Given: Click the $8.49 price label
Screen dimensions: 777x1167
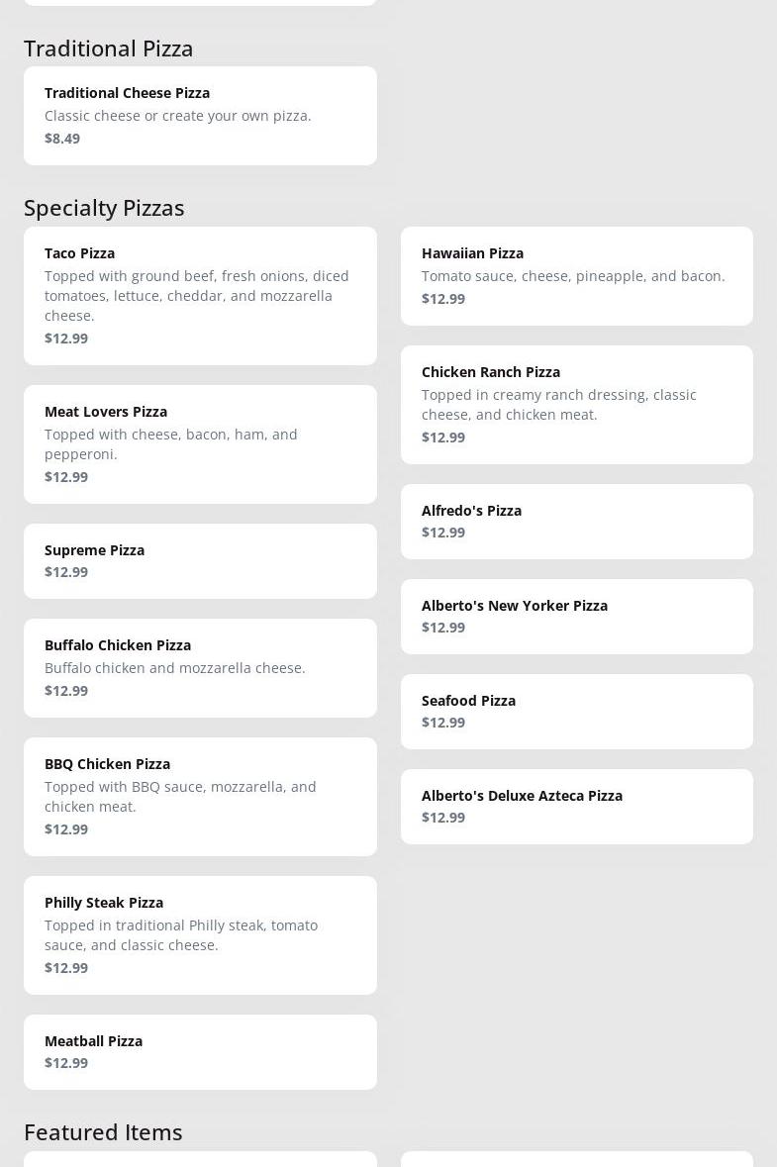Looking at the screenshot, I should 62,139.
